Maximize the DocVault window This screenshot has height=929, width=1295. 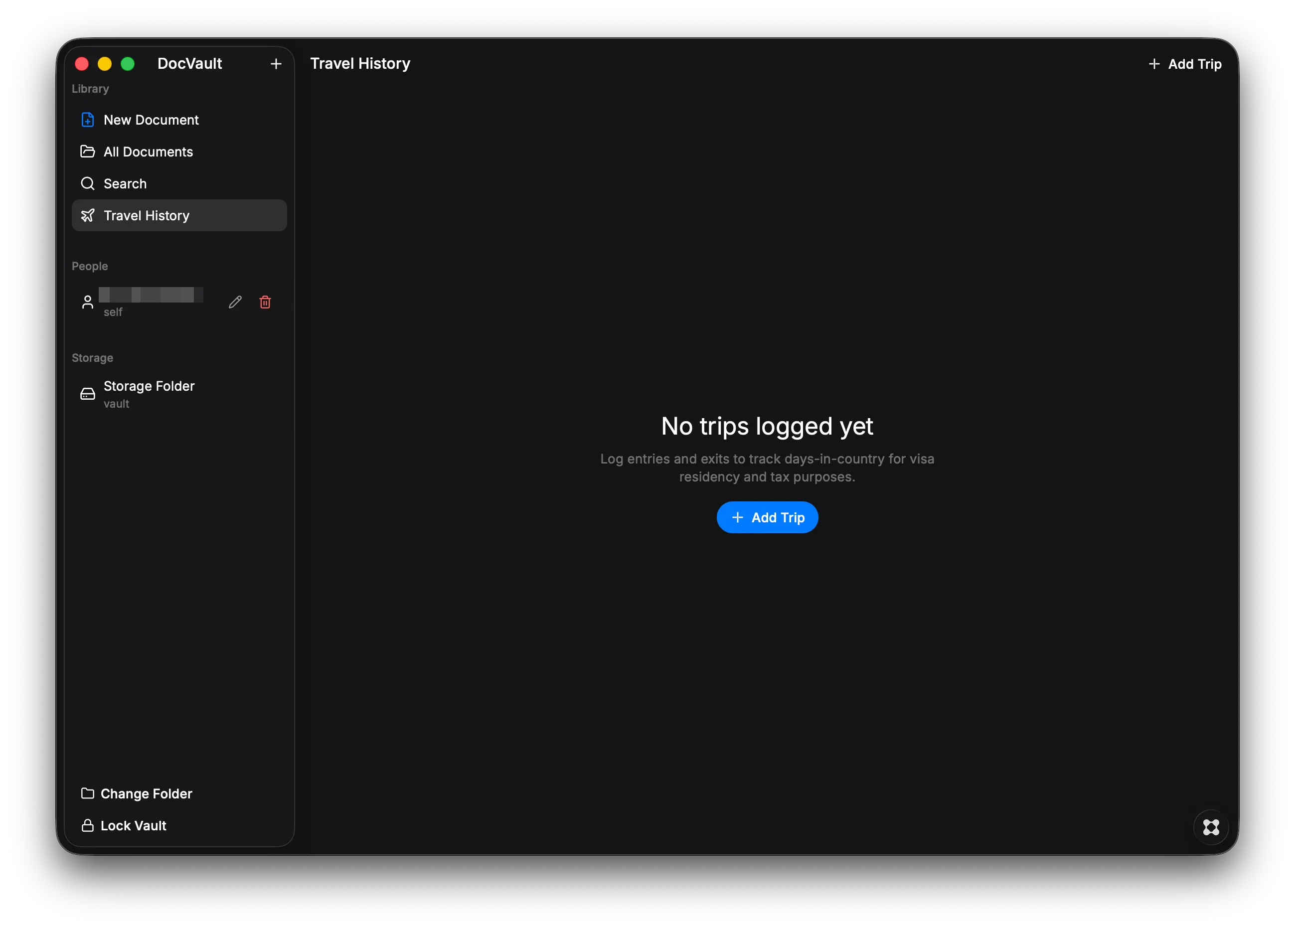128,64
